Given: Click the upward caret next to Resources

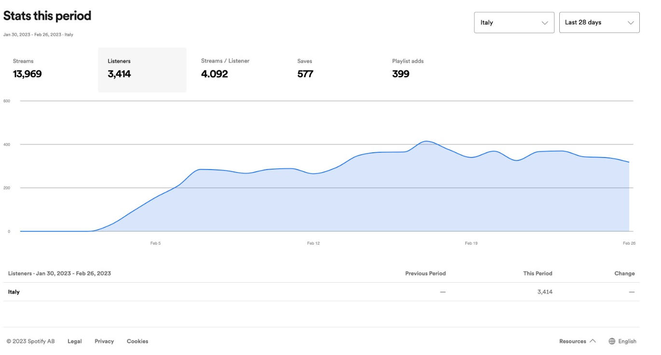Looking at the screenshot, I should coord(593,341).
